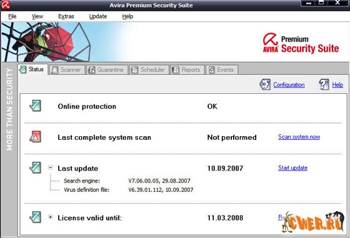Click the Online protection label
350x238 pixels.
tap(87, 106)
